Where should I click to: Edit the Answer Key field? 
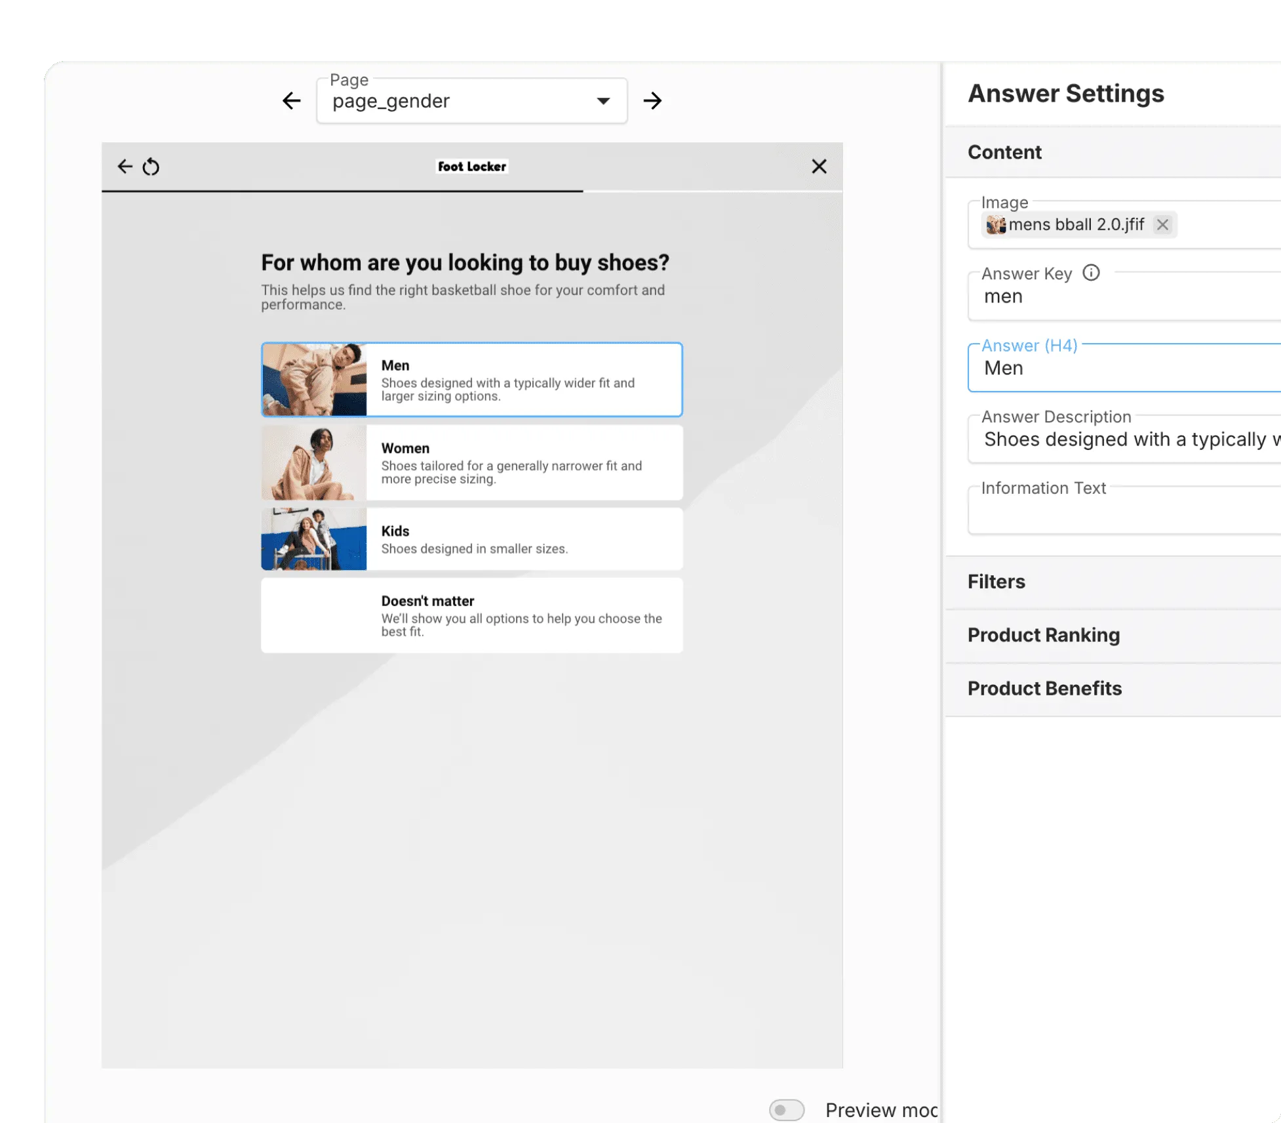click(1114, 296)
